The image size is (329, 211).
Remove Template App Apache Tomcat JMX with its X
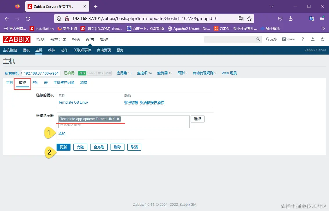coord(118,119)
